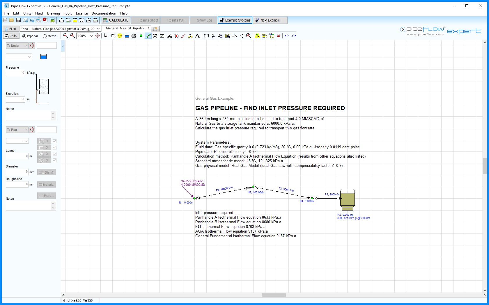The image size is (489, 305).
Task: Click the new grid file icon
Action: [5, 20]
